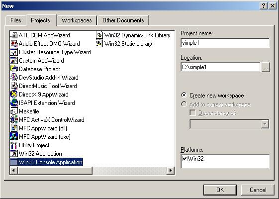The width and height of the screenshot is (279, 199).
Task: Select the Makefile project icon
Action: coord(14,111)
